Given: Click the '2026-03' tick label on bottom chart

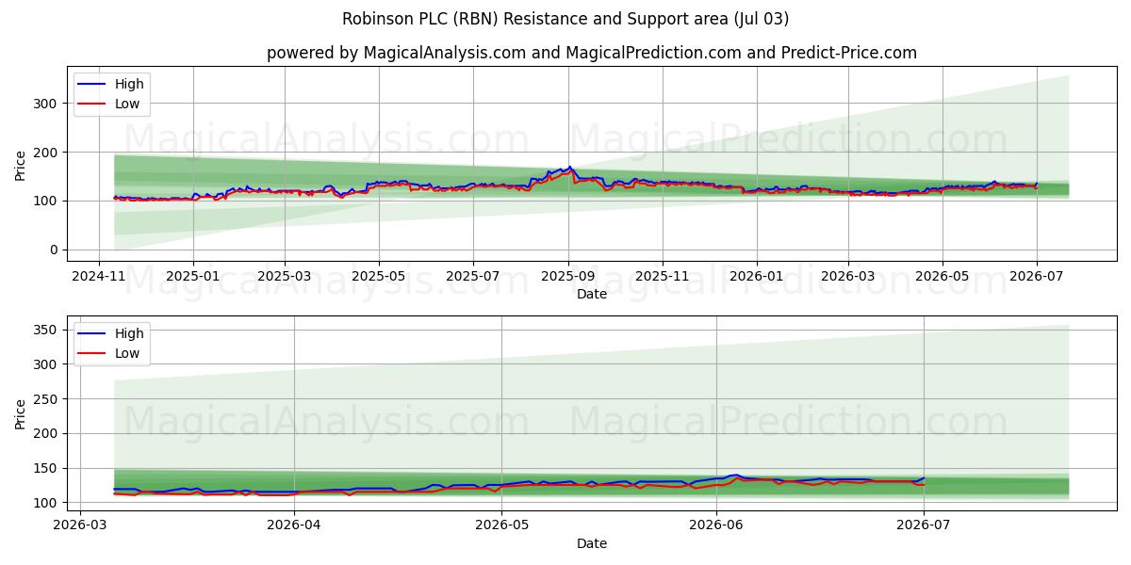Looking at the screenshot, I should coord(80,526).
